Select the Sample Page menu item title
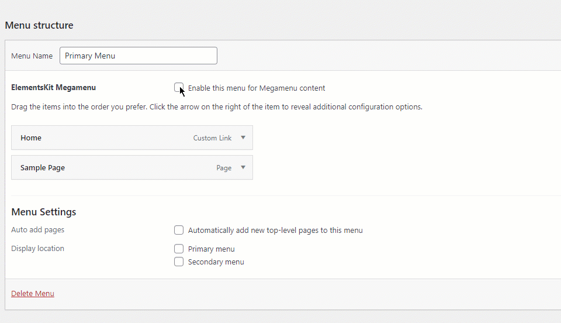Screen dimensions: 561x323 (43, 168)
